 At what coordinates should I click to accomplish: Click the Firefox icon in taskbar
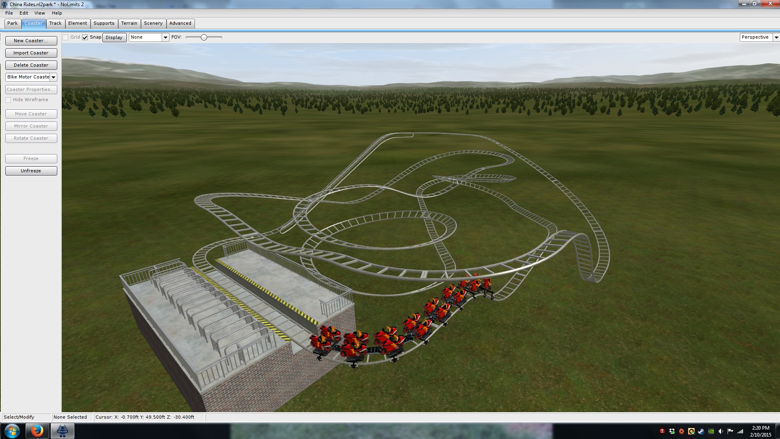pyautogui.click(x=37, y=430)
